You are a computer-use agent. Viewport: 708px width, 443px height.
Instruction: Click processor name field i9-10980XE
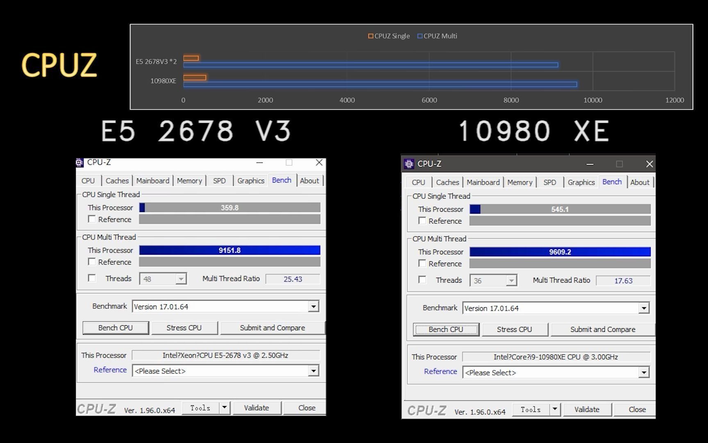pyautogui.click(x=556, y=357)
